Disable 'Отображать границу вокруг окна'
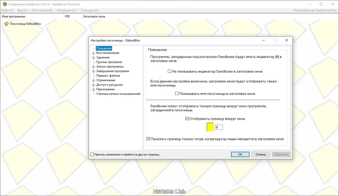Image resolution: width=339 pixels, height=196 pixels. [187, 118]
